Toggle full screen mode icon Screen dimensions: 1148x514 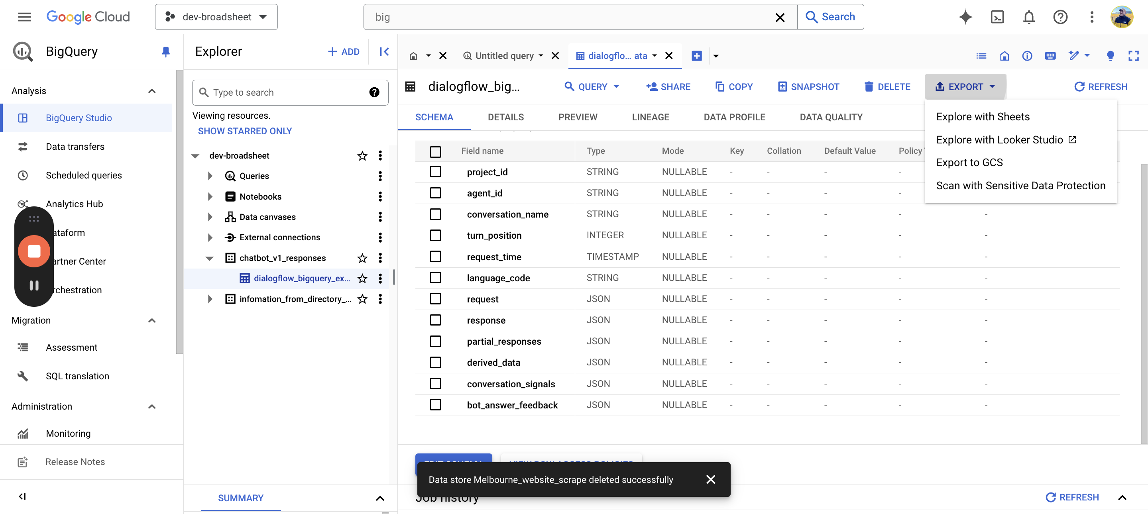1133,56
